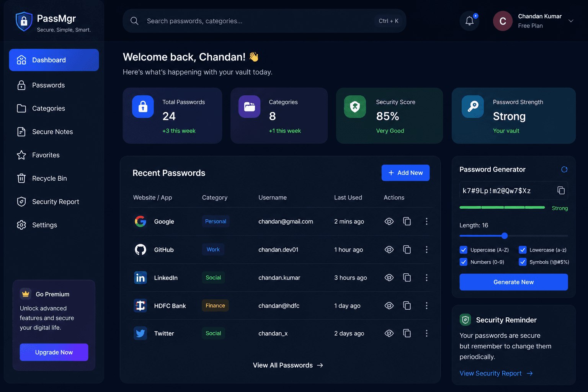588x392 pixels.
Task: Click the Go Premium crown icon
Action: click(26, 294)
